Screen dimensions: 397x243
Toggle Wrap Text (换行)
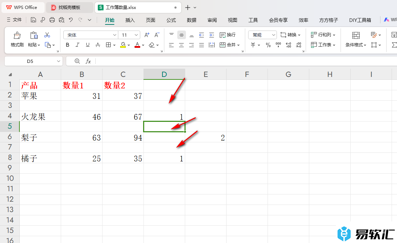click(228, 35)
